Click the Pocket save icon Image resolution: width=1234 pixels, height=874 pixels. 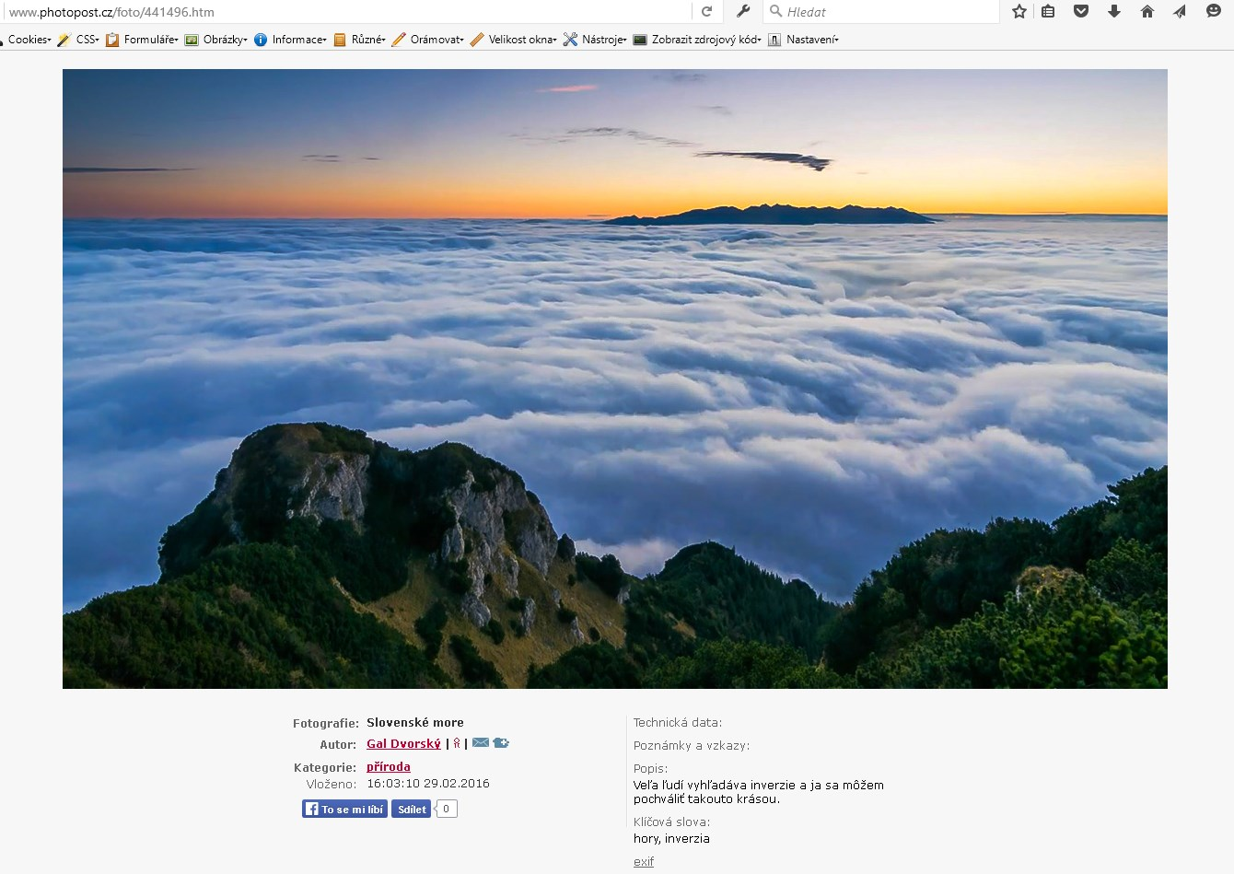pos(1080,11)
